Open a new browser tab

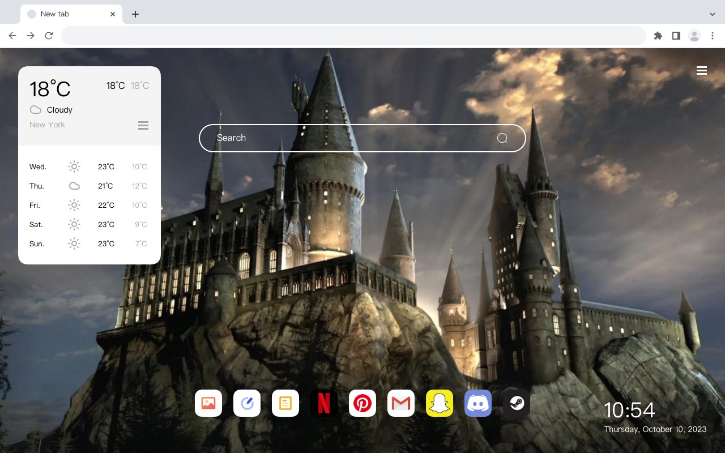click(x=135, y=14)
